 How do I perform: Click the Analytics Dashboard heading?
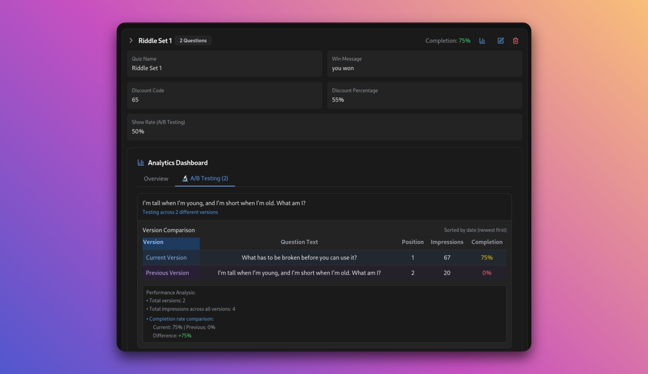(x=178, y=162)
